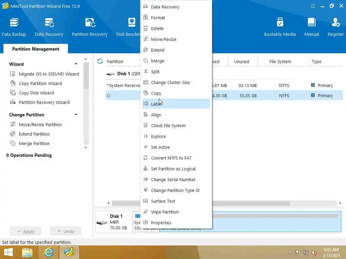The image size is (346, 259).
Task: Click Copy icon in context menu
Action: (146, 93)
